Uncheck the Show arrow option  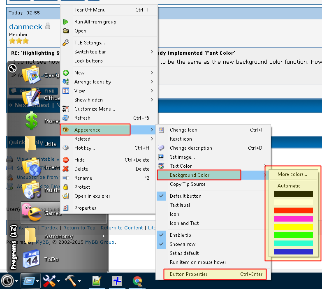(x=182, y=244)
